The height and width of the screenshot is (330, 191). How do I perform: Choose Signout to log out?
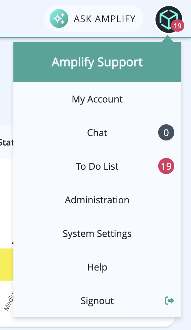point(97,301)
